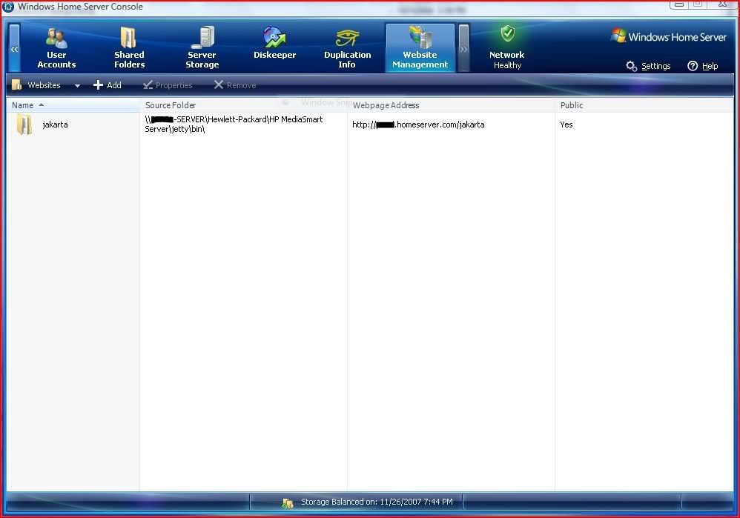Sort by the Webpage Address column header
This screenshot has height=518, width=740.
coord(451,105)
